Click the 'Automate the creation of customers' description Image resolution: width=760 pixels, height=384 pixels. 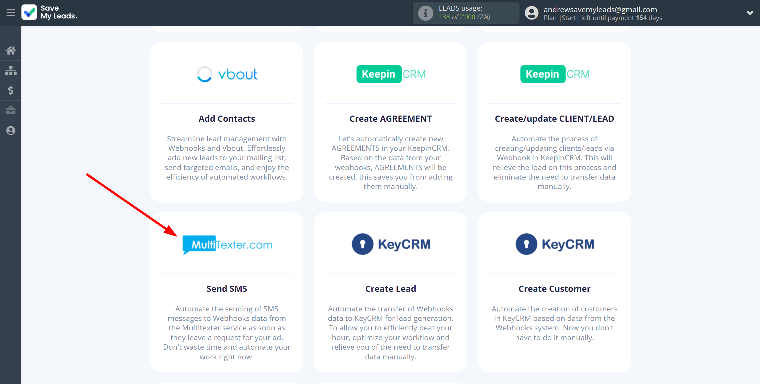555,323
